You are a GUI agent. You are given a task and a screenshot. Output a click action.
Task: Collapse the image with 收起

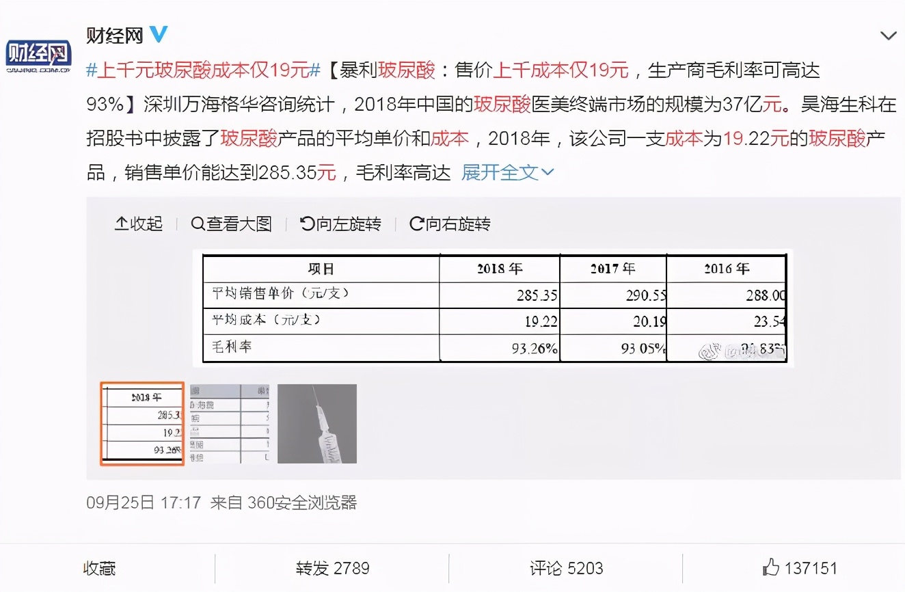tap(138, 224)
